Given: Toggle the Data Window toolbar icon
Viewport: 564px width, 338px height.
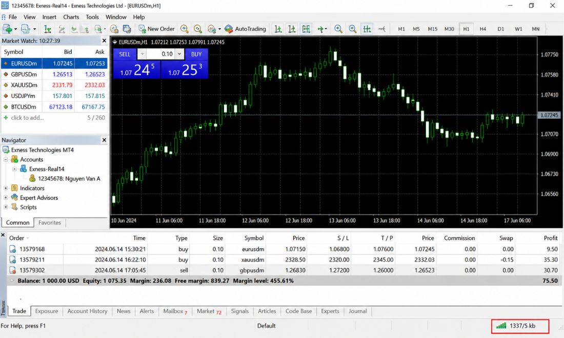Looking at the screenshot, I should tap(62, 29).
